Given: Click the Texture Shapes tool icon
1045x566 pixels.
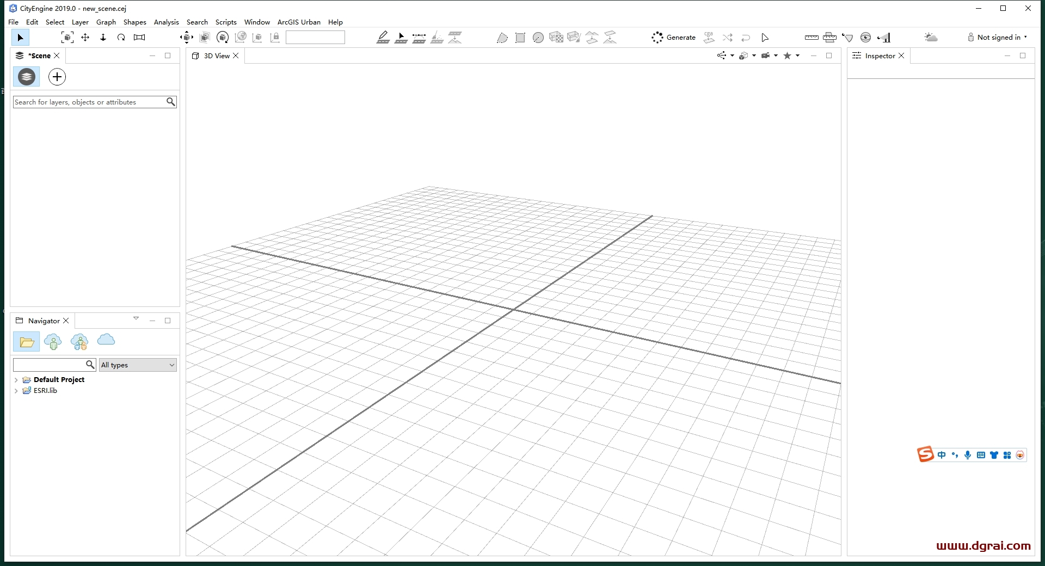Looking at the screenshot, I should coord(556,38).
